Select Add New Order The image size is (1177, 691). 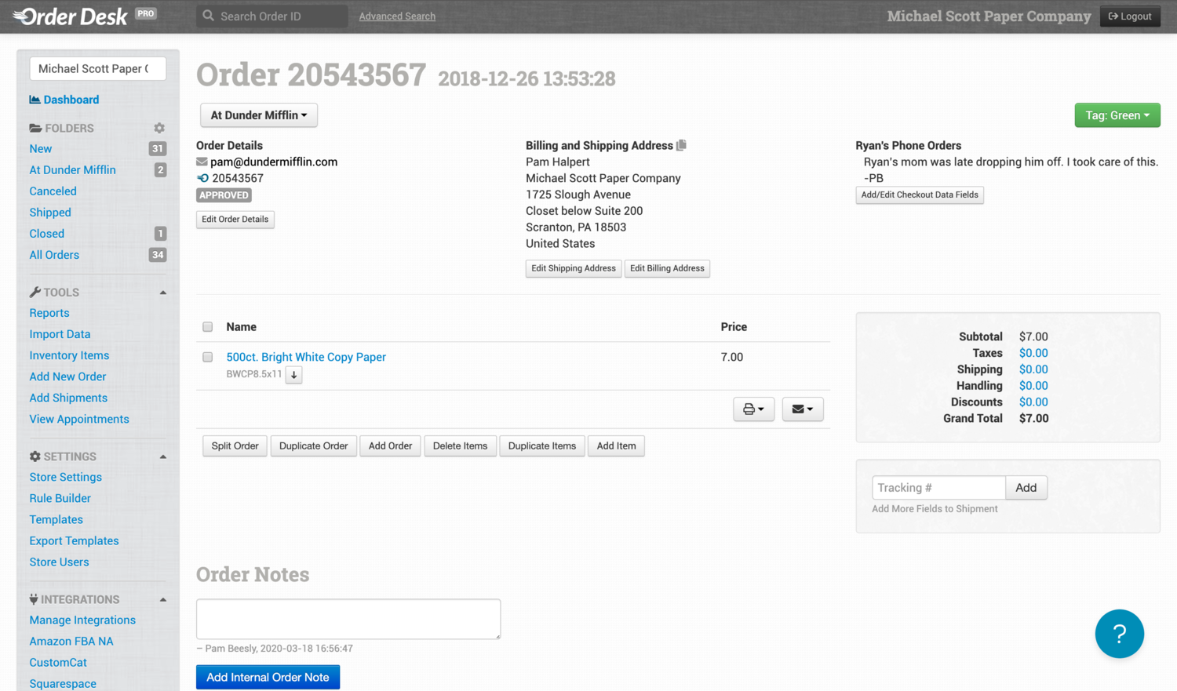[x=67, y=376]
